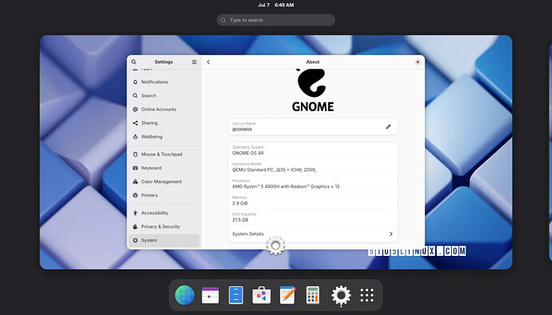Image resolution: width=552 pixels, height=315 pixels.
Task: Open the hamburger menu in Settings sidebar
Action: [x=194, y=62]
